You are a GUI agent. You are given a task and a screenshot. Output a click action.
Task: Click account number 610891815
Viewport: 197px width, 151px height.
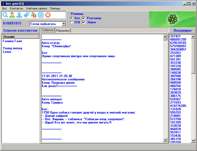(12, 23)
